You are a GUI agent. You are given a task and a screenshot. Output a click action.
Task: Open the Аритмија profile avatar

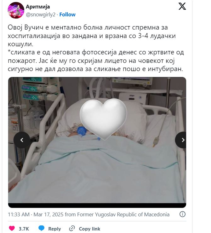(16, 10)
